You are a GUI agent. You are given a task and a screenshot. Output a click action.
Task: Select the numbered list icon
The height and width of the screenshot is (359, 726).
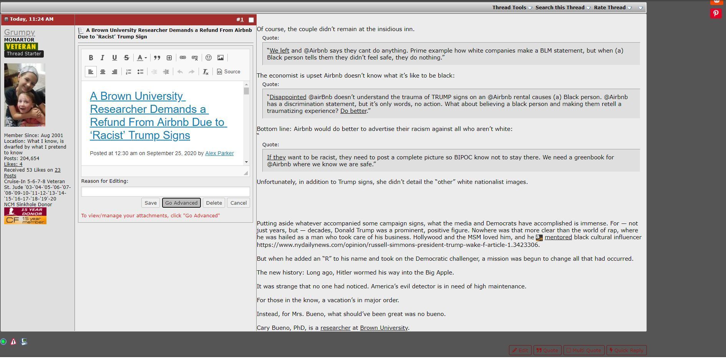[x=128, y=71]
